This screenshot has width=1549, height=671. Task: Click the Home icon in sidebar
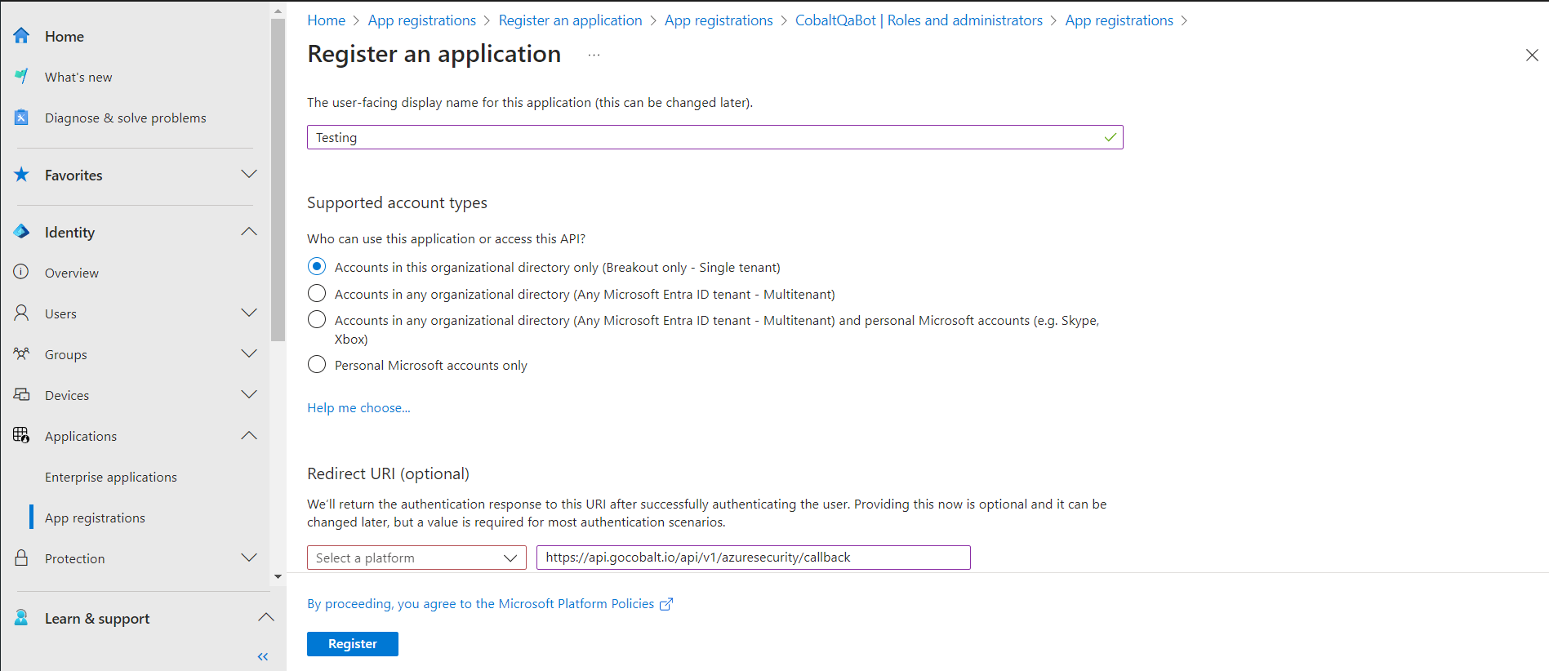click(x=20, y=36)
